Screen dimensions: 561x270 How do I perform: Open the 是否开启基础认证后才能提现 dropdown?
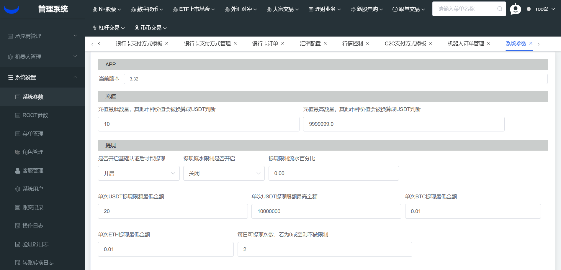pos(139,173)
